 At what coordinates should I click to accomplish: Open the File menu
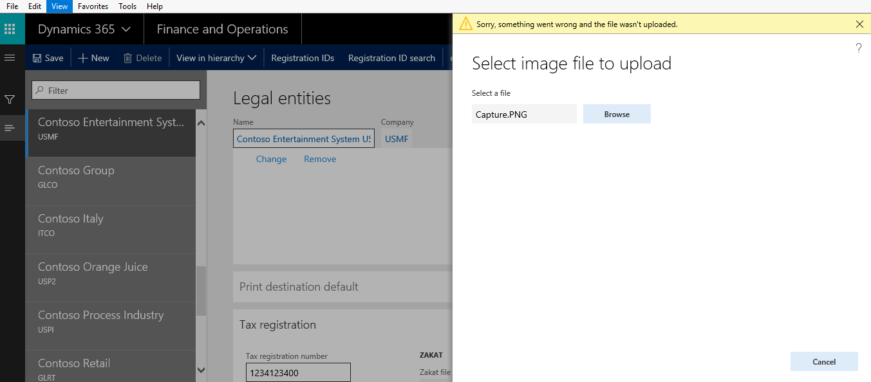point(12,6)
